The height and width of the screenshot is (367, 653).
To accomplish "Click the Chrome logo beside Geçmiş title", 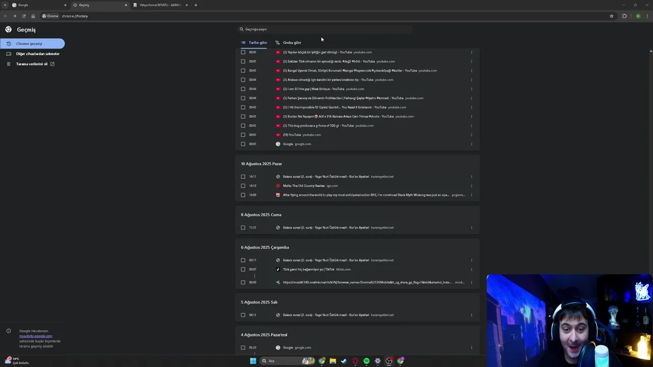I will (x=8, y=30).
